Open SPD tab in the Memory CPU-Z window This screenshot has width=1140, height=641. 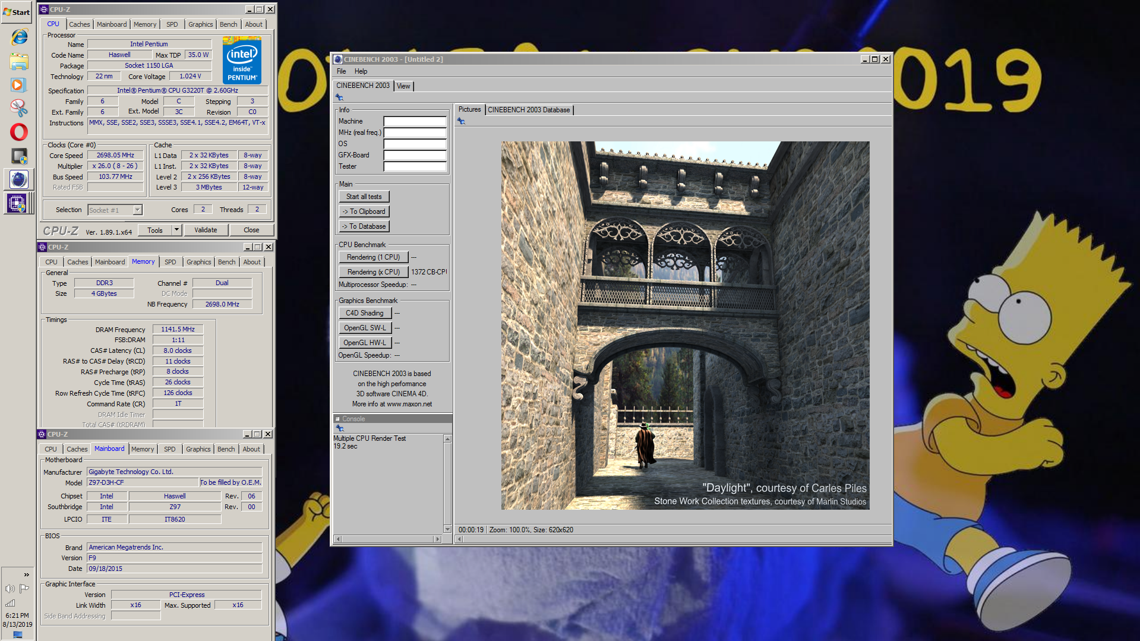click(170, 262)
